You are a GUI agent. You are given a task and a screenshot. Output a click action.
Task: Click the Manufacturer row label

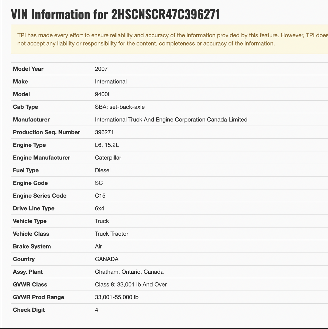(x=31, y=120)
